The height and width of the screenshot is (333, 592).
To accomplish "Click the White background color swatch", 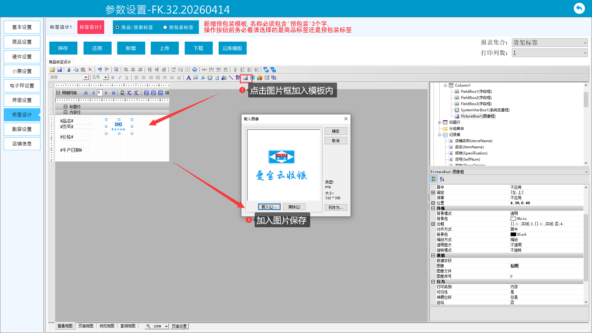I will [x=513, y=219].
